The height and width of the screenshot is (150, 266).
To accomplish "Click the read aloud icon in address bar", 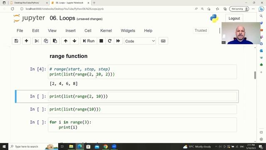I will (x=196, y=9).
